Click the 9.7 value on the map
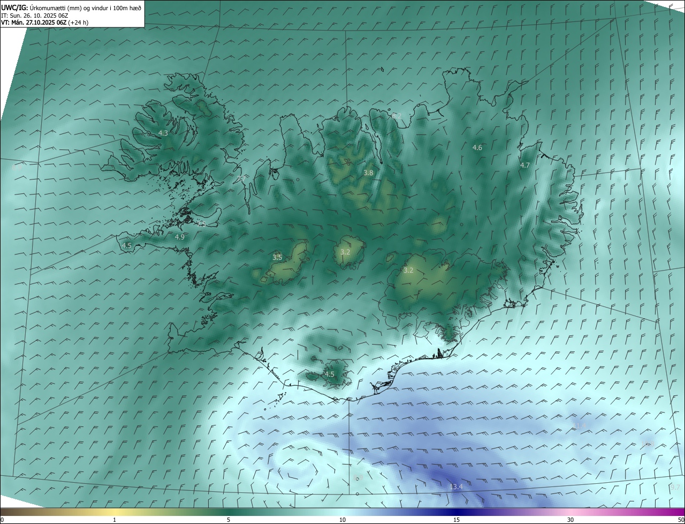685x524 pixels. [675, 487]
